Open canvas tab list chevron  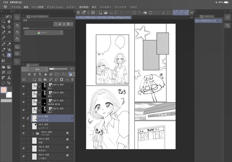[x=192, y=17]
